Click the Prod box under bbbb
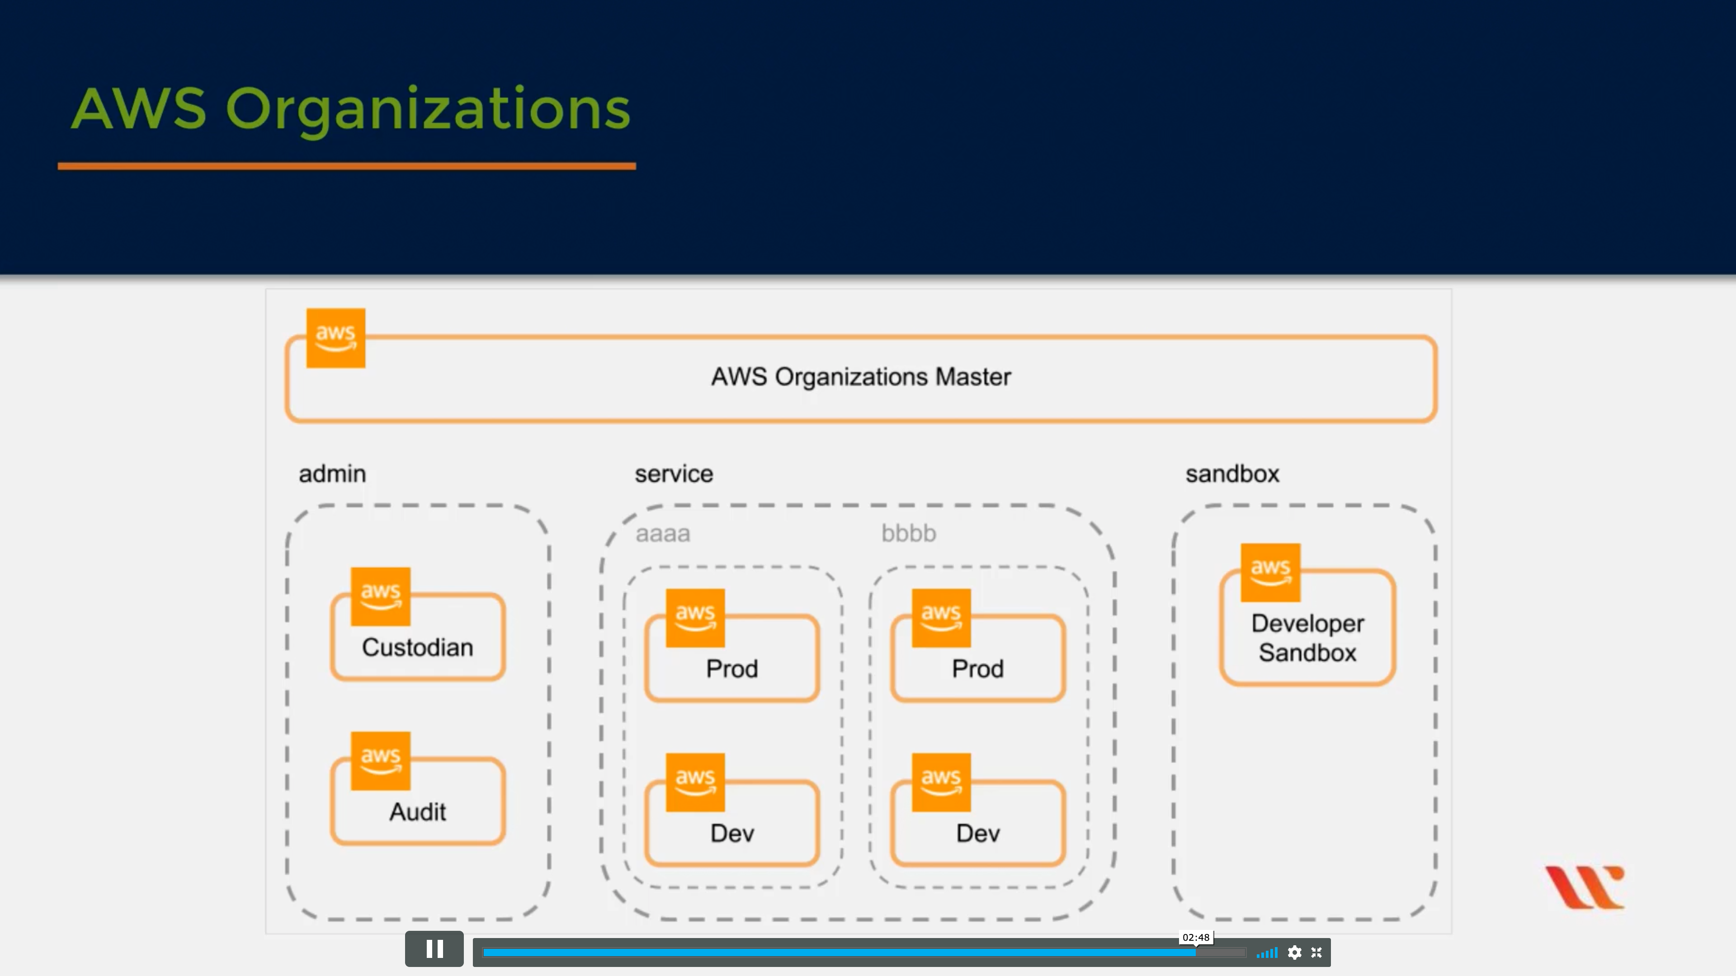Image resolution: width=1736 pixels, height=976 pixels. (978, 668)
